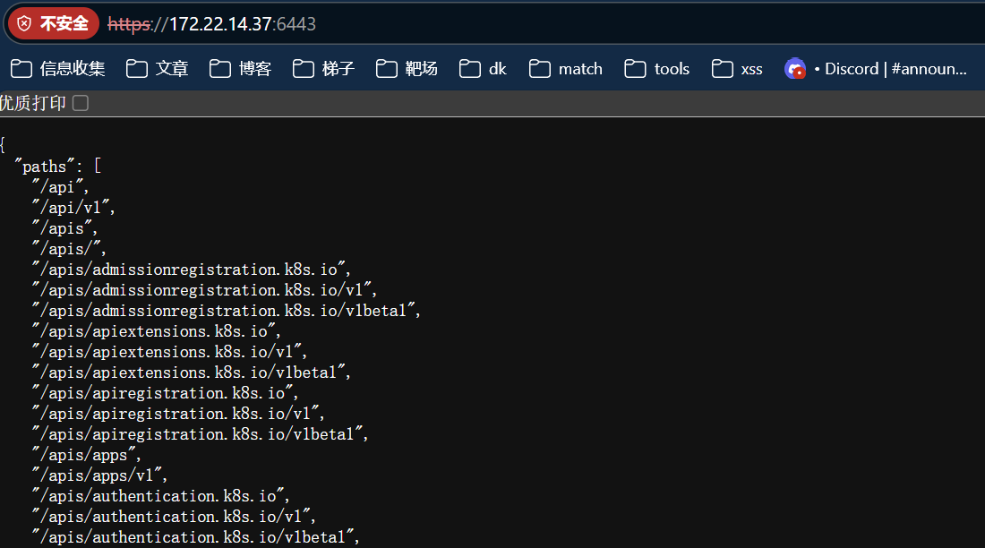
Task: Click the 不安全 site security label
Action: [x=64, y=24]
